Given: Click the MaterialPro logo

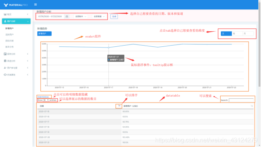Looking at the screenshot, I should [16, 5].
